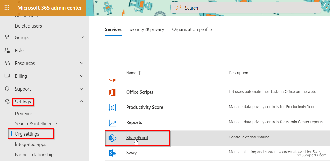This screenshot has width=330, height=161.
Task: Click the Roles icon in the sidebar
Action: pos(7,50)
